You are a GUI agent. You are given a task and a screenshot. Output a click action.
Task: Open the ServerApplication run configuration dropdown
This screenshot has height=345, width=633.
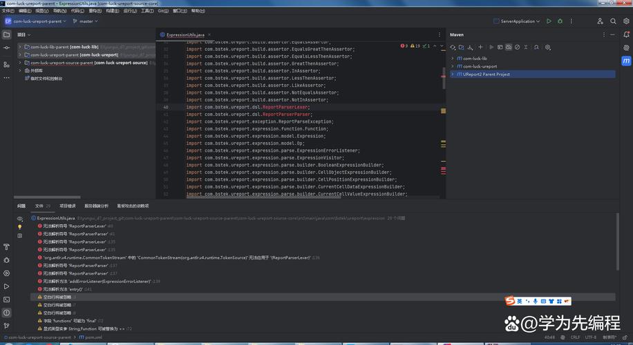pyautogui.click(x=517, y=21)
